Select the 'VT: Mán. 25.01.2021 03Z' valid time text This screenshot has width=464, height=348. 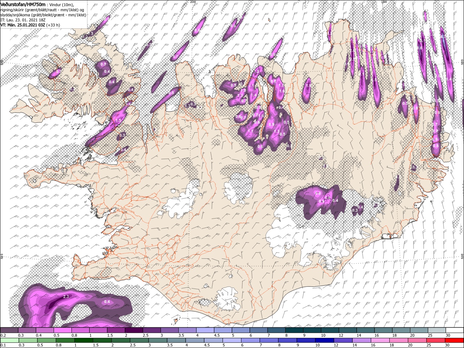pyautogui.click(x=22, y=25)
